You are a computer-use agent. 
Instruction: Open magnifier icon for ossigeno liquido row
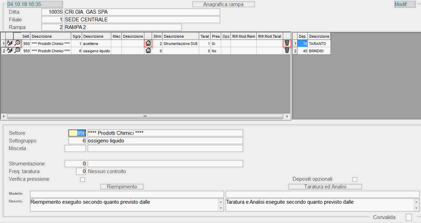click(17, 50)
